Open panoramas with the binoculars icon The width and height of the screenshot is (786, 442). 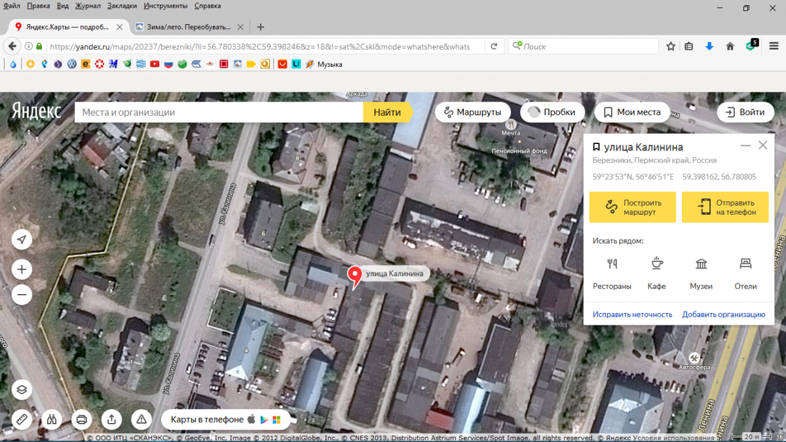(52, 419)
